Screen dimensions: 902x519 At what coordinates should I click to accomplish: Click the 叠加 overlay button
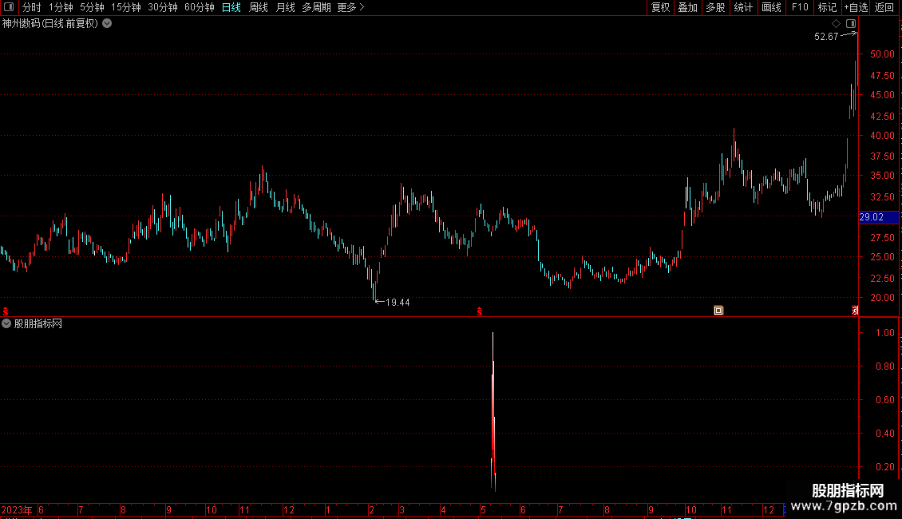coord(687,7)
